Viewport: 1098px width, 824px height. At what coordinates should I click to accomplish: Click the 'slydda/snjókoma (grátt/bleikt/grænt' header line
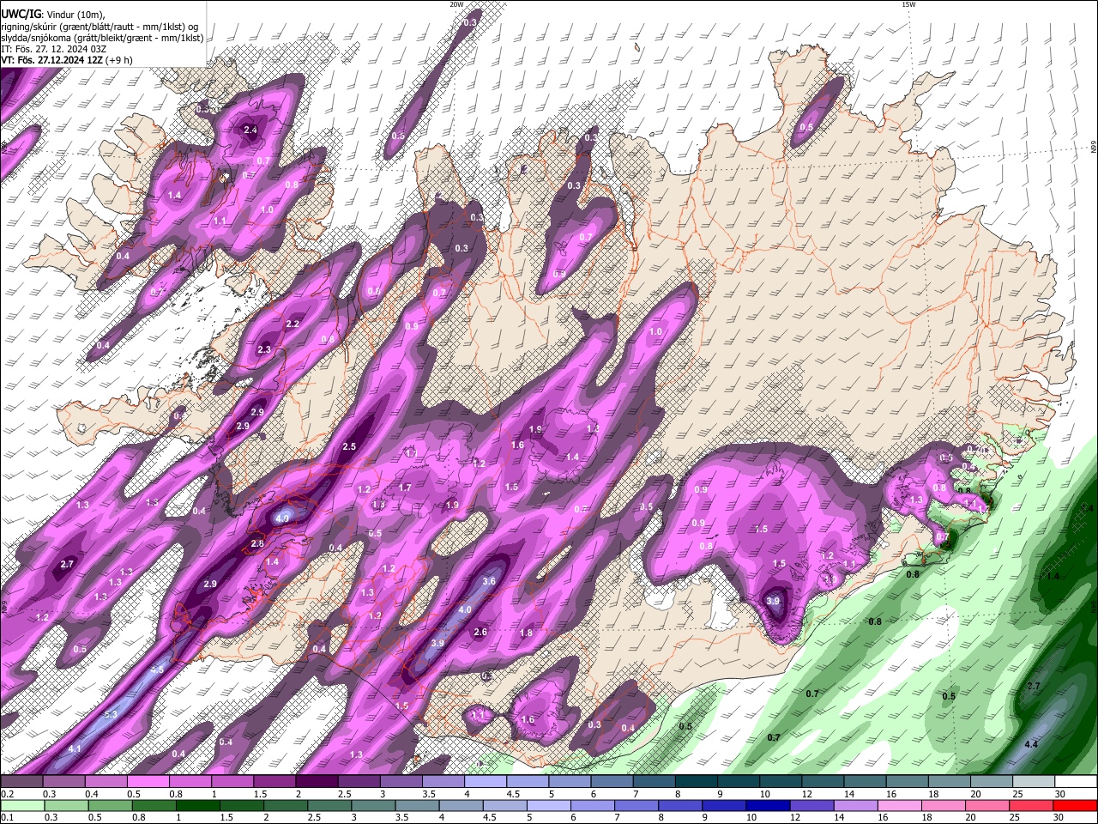(x=102, y=38)
